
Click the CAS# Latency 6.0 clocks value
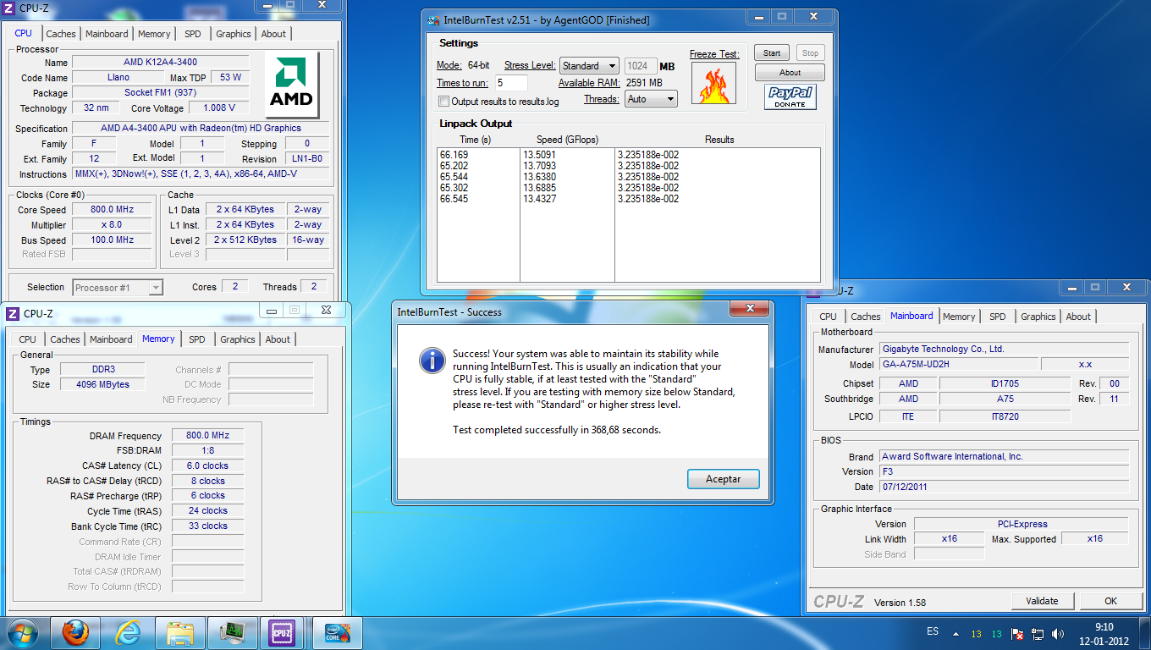click(208, 465)
